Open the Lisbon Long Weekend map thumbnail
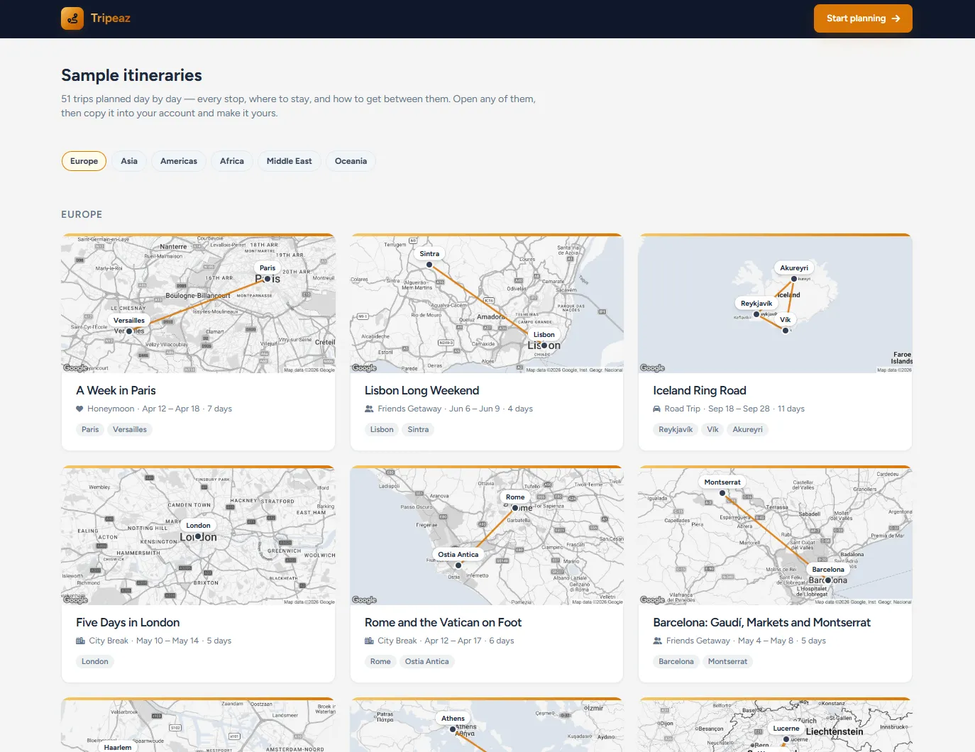The width and height of the screenshot is (975, 752). click(x=487, y=304)
